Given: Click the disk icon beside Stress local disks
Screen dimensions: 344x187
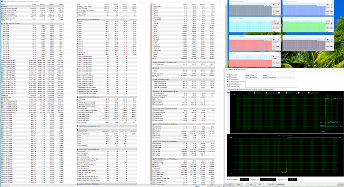Looking at the screenshot, I should 228,84.
